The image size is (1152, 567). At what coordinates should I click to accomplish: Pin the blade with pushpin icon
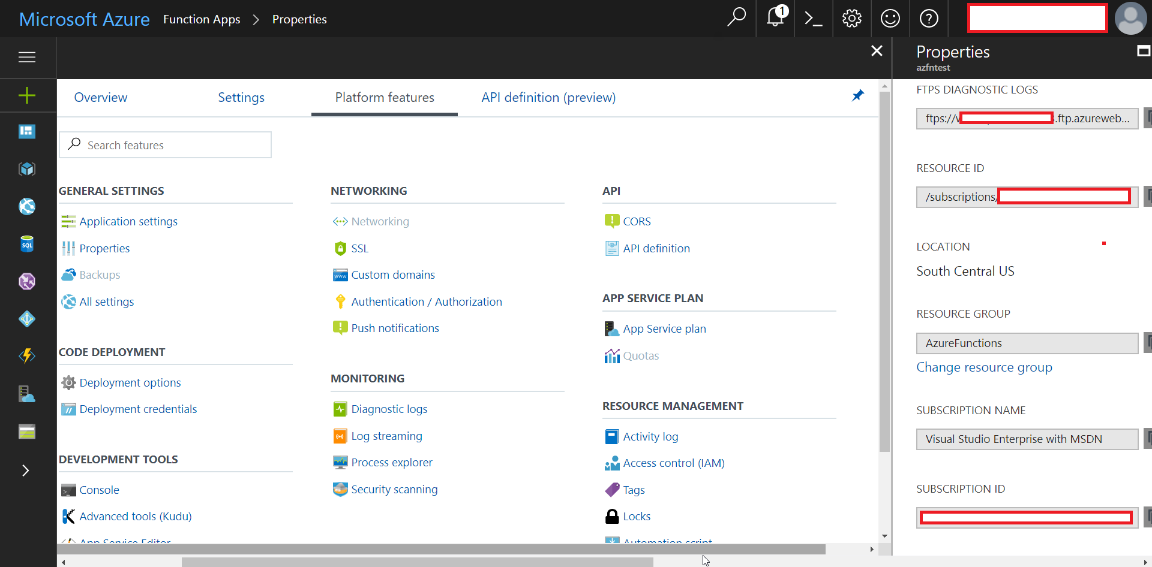tap(858, 95)
